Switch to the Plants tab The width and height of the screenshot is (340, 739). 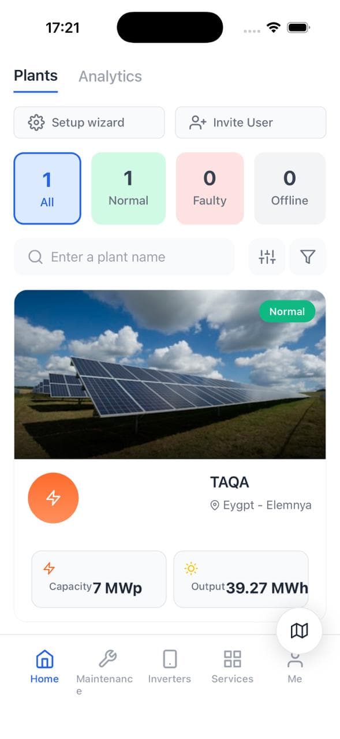pos(35,76)
